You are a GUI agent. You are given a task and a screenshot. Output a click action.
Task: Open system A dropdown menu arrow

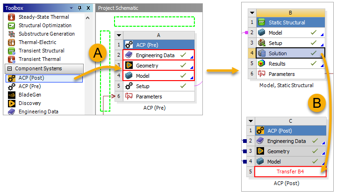(119, 35)
